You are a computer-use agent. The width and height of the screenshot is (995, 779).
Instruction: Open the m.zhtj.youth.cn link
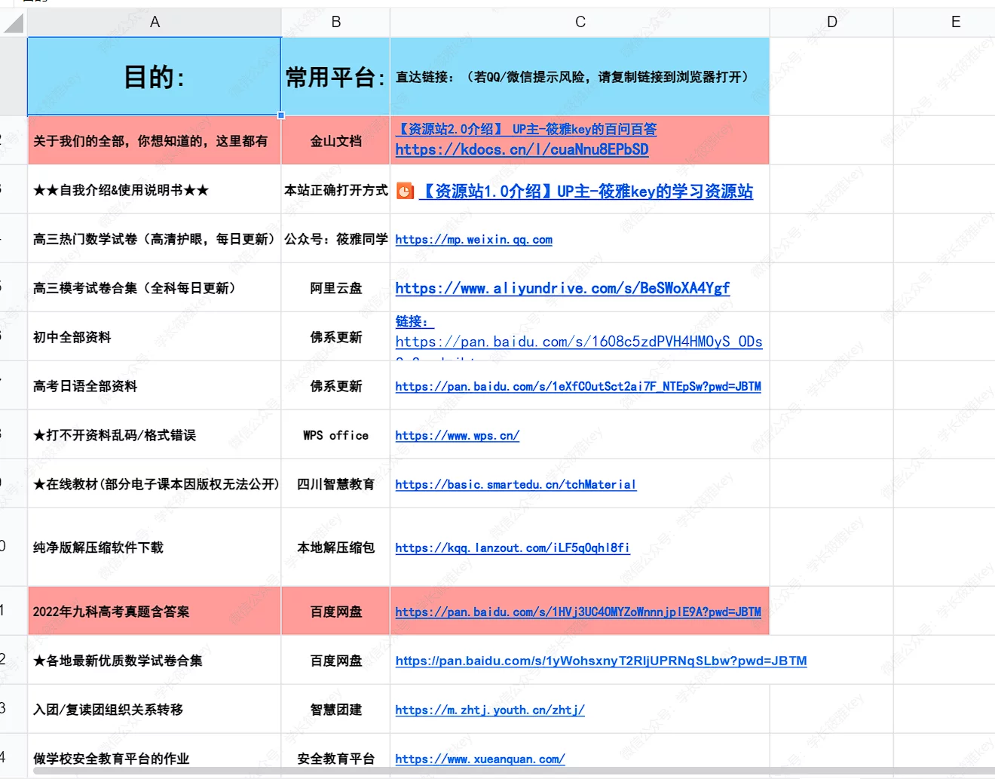point(490,710)
